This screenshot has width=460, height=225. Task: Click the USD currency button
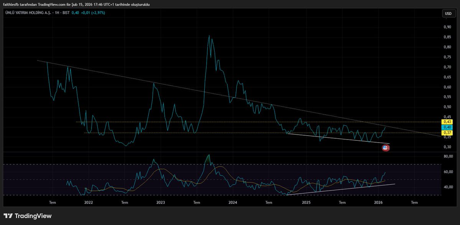448,13
